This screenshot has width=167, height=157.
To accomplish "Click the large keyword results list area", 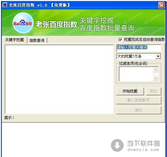I will pyautogui.click(x=59, y=79).
